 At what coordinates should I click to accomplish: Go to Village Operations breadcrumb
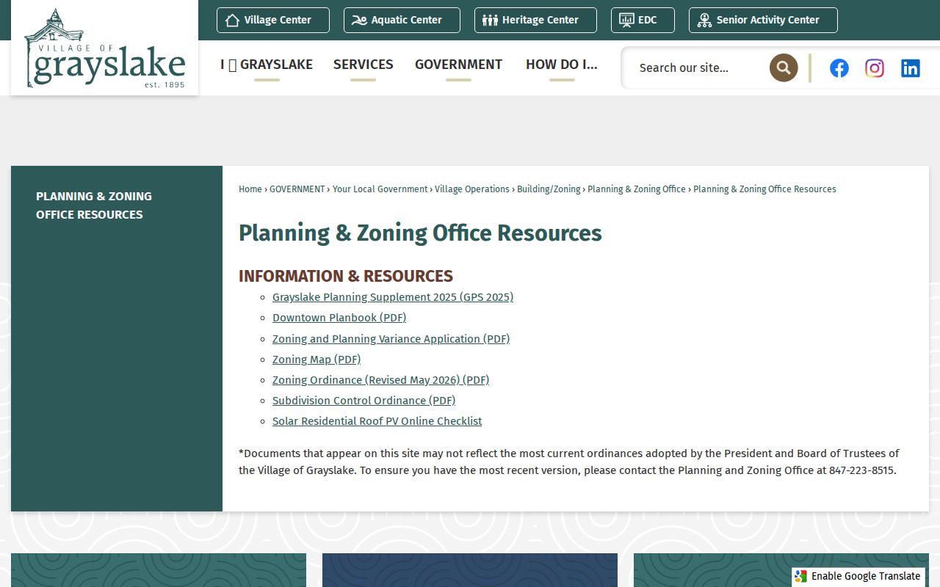[472, 189]
